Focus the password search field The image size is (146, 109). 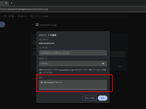point(79,16)
